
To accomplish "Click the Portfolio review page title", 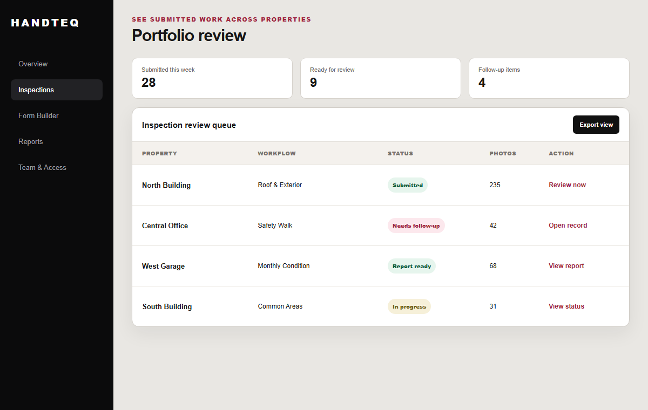I will 189,36.
